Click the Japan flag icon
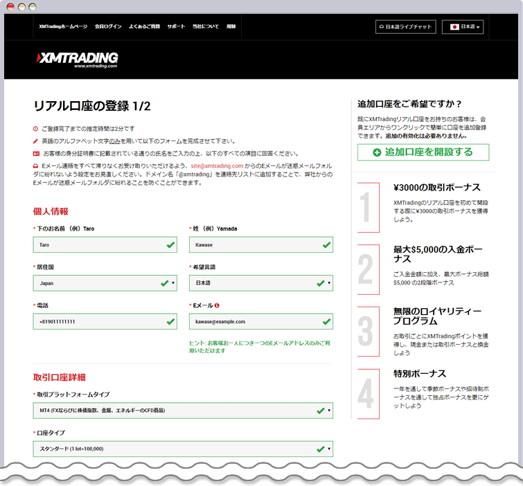Screen dimensions: 523x486 point(454,27)
